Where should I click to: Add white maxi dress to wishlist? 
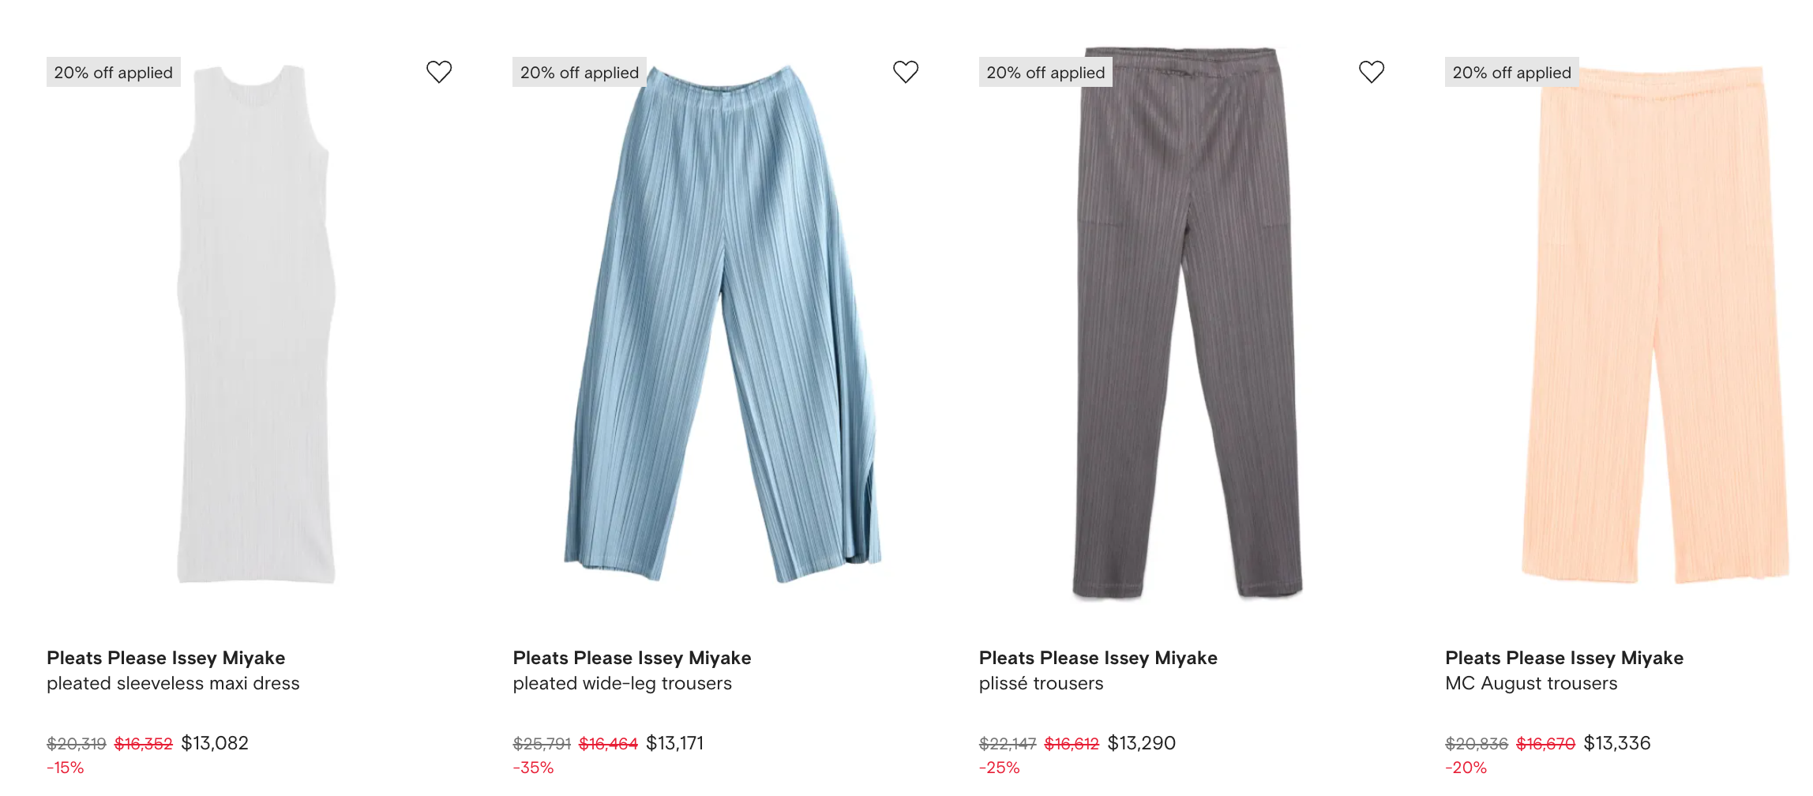click(439, 72)
